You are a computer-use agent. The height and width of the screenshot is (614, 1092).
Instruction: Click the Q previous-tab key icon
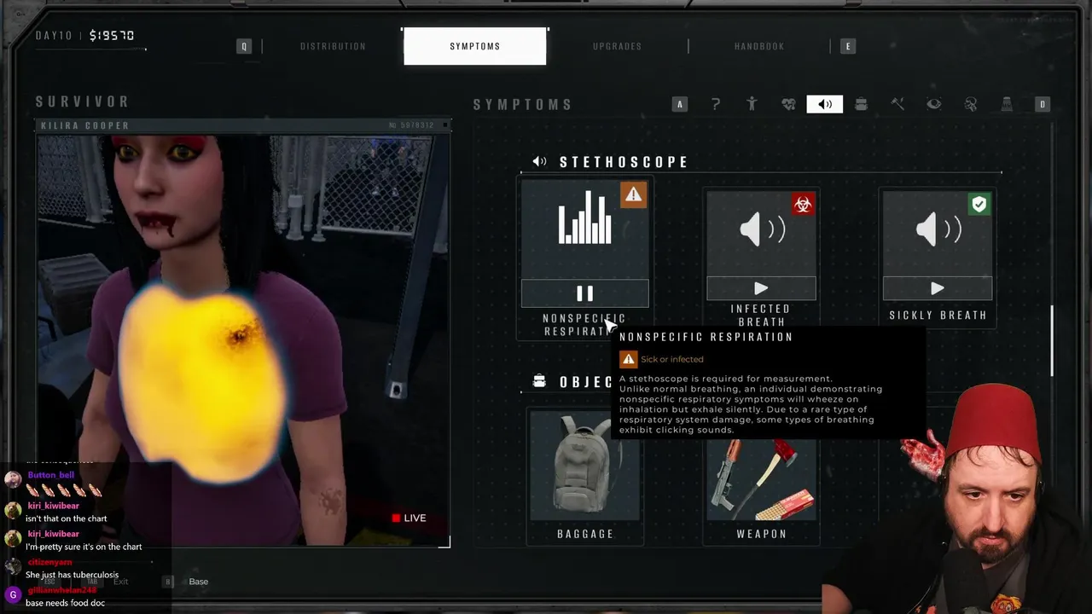click(244, 46)
